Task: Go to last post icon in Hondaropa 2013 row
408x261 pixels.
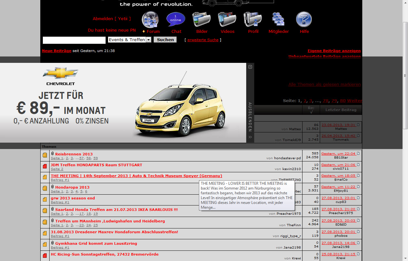Action: (x=358, y=187)
